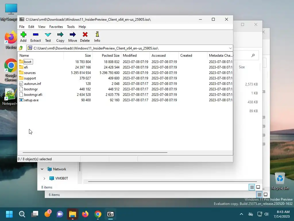Expand the VM0B0T node in Explorer

tap(45, 178)
